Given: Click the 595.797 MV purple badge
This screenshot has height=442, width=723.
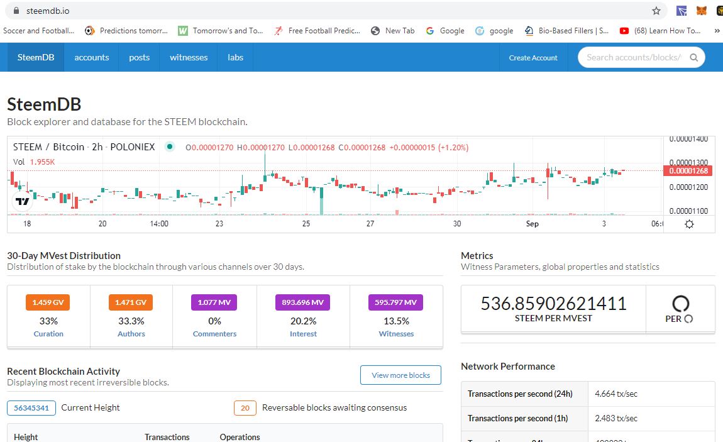Looking at the screenshot, I should (395, 302).
